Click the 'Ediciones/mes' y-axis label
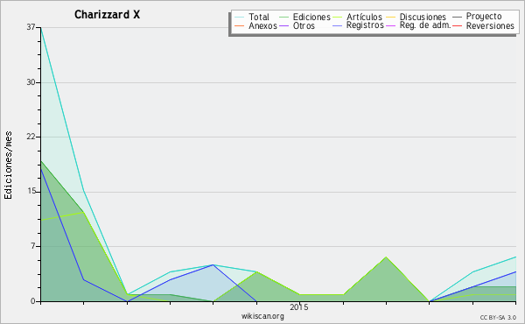This screenshot has width=525, height=324. point(8,166)
